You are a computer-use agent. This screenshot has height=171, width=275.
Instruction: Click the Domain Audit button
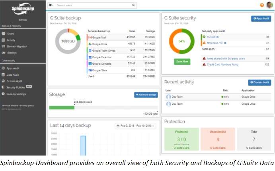click(259, 83)
